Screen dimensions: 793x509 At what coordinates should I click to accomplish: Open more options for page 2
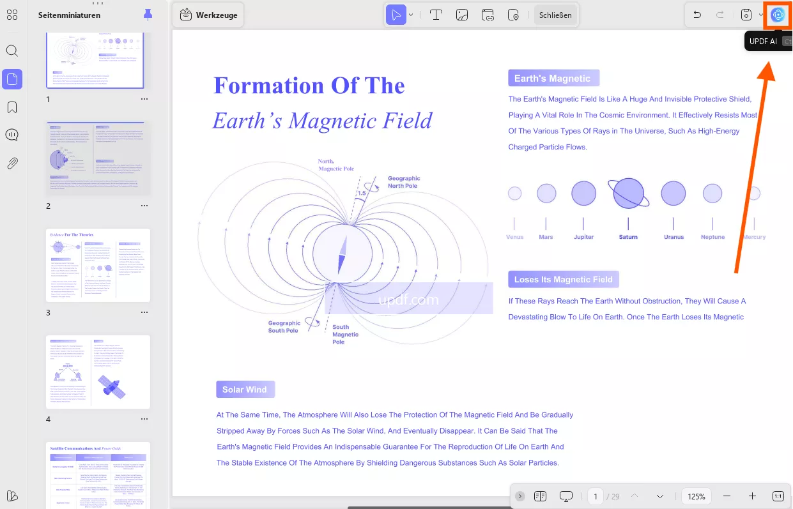(x=144, y=206)
